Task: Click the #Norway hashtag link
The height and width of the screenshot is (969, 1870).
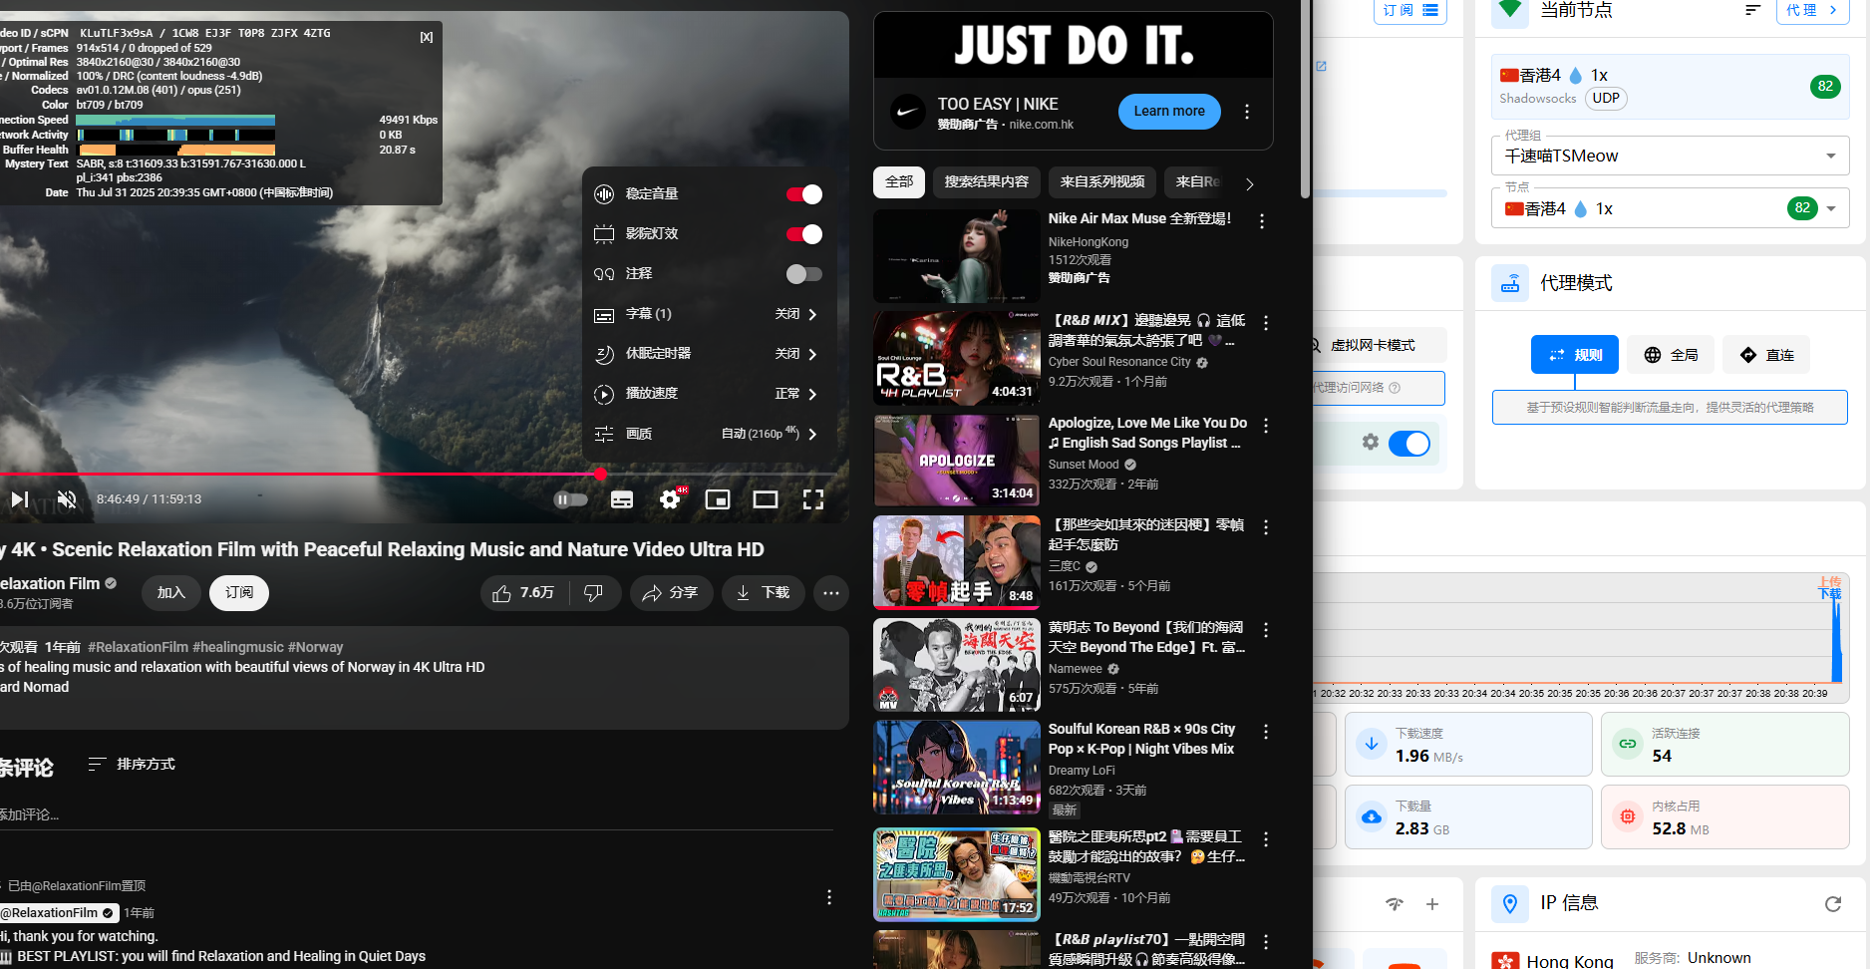Action: click(x=316, y=647)
